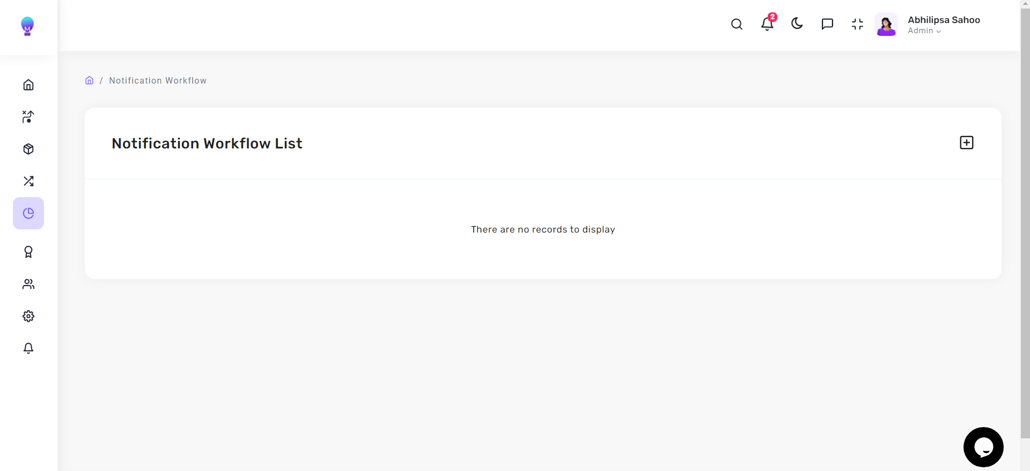Image resolution: width=1030 pixels, height=471 pixels.
Task: Click the search icon in the header
Action: (x=737, y=24)
